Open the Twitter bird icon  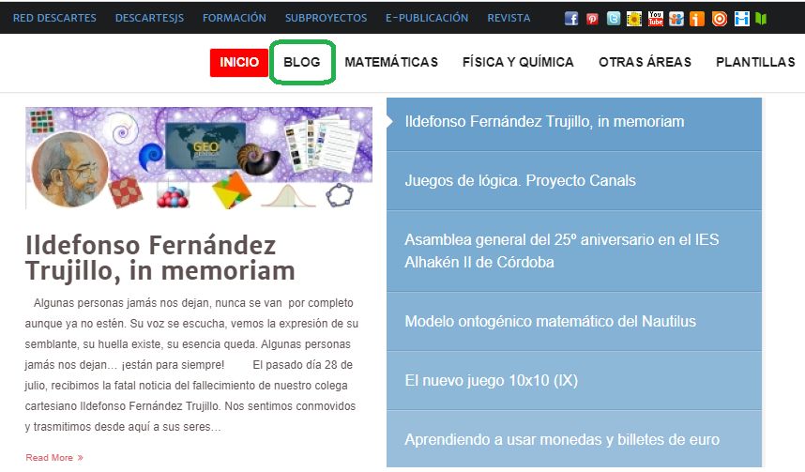614,18
